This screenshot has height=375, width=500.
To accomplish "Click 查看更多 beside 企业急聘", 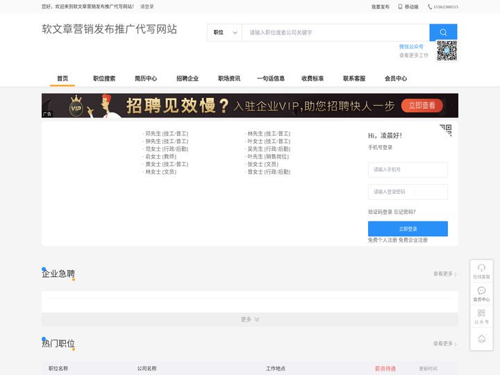I will coord(445,274).
